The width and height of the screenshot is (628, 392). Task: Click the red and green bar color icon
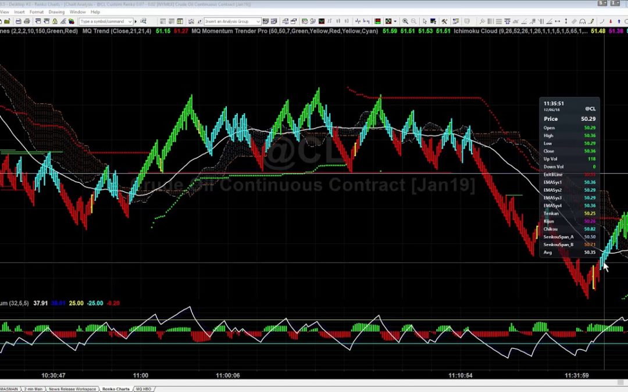377,21
